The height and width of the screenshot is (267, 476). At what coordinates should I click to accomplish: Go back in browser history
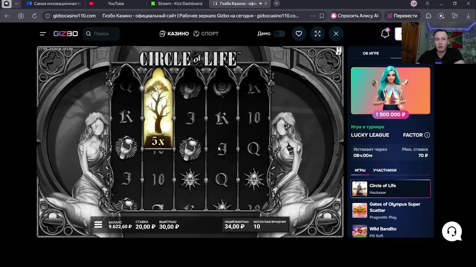(7, 16)
